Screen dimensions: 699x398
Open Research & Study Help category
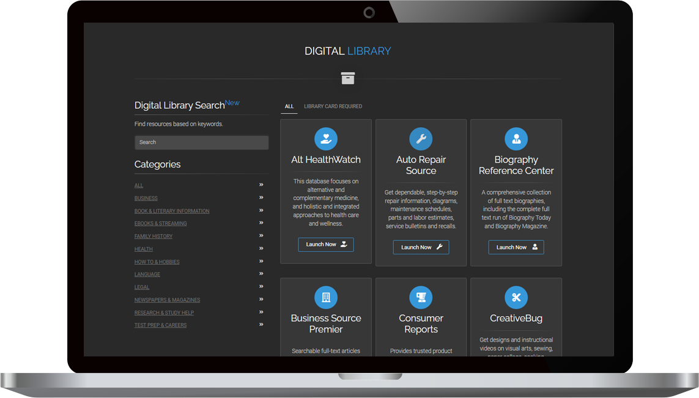click(x=164, y=312)
